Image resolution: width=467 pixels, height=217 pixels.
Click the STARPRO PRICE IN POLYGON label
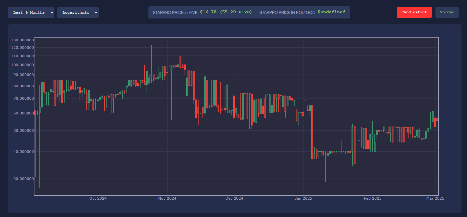click(x=287, y=12)
